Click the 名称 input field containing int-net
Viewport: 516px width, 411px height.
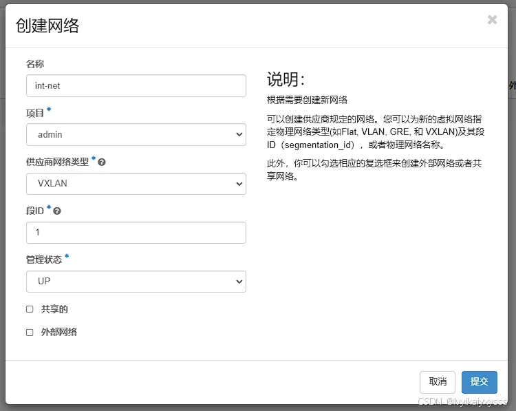(x=136, y=85)
